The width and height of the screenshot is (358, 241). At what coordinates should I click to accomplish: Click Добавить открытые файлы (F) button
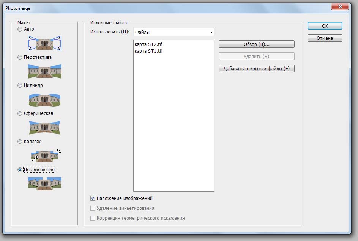(x=256, y=68)
